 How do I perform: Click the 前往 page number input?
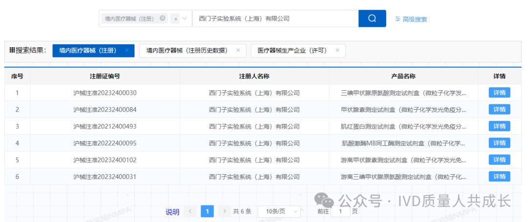tap(340, 212)
